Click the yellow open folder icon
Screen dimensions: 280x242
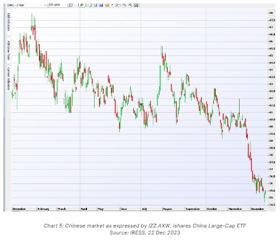coord(107,5)
